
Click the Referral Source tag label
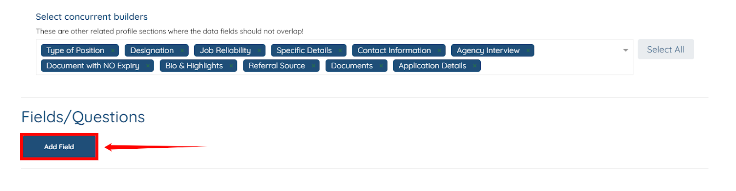[x=276, y=66]
